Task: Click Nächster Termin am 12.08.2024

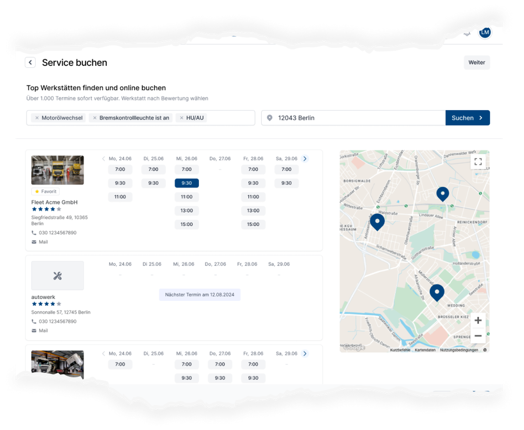Action: pos(200,295)
